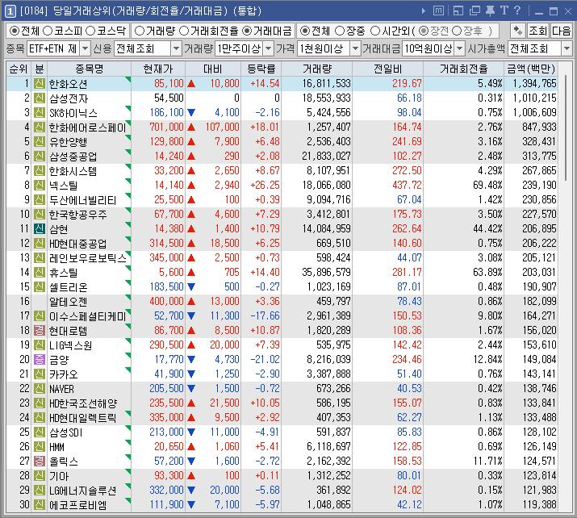Sort by the 거래량 column header
577x518 pixels.
(317, 69)
